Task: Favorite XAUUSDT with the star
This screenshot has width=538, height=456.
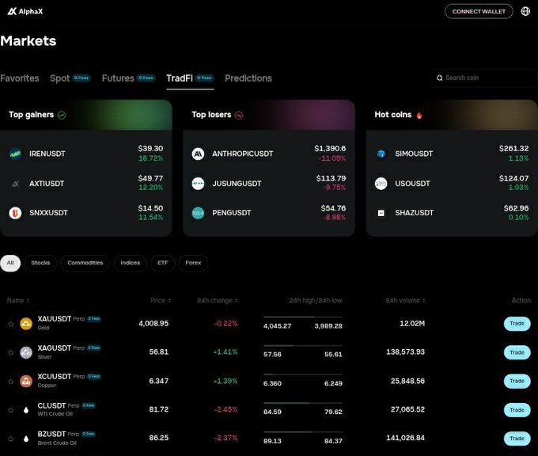Action: tap(10, 324)
